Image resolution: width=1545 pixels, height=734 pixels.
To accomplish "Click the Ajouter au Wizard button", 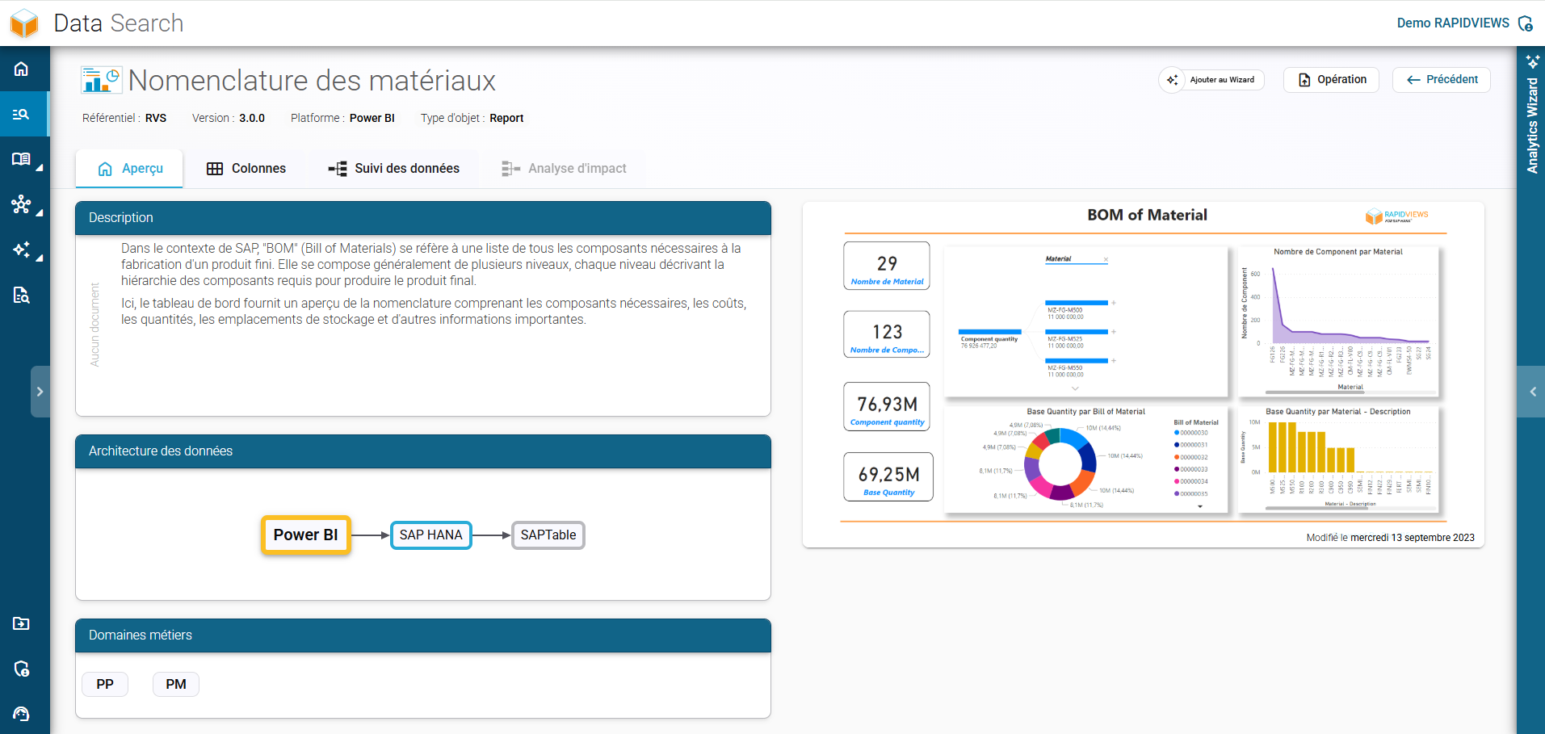I will click(x=1211, y=80).
